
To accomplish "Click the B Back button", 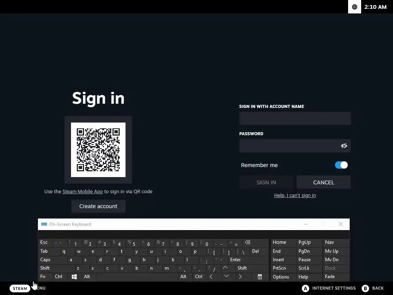I will click(x=373, y=288).
